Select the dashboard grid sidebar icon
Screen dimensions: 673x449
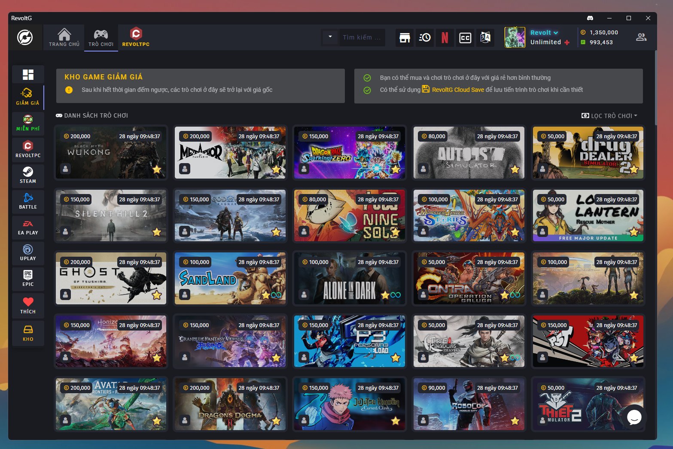[28, 75]
